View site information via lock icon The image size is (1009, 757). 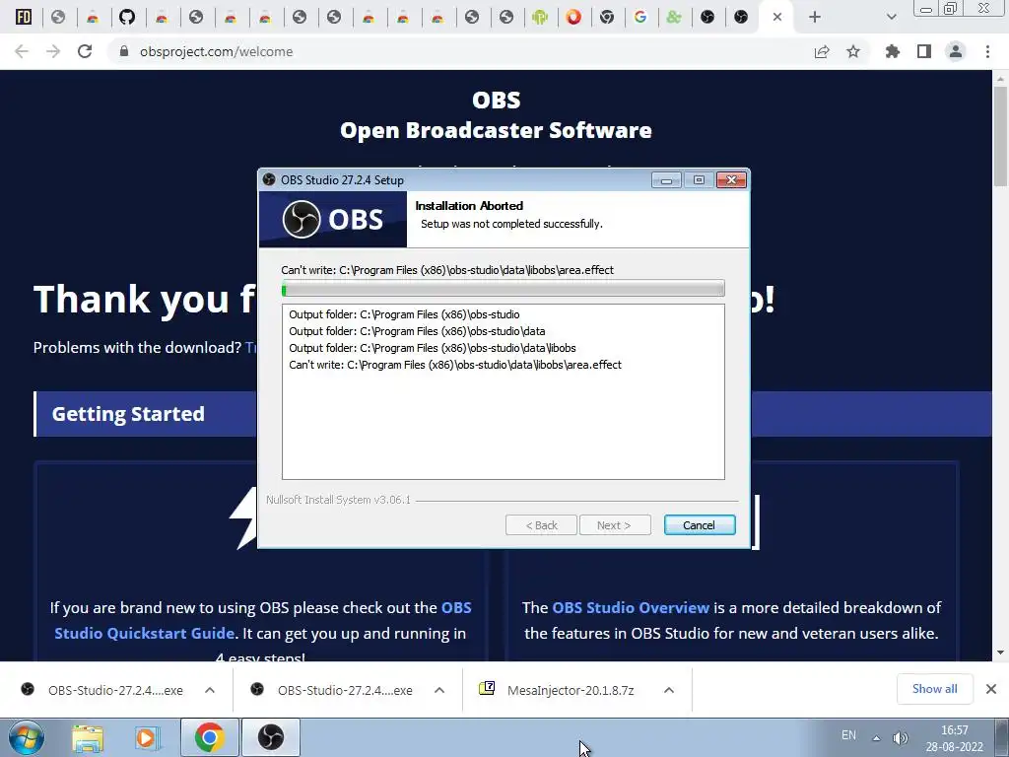click(124, 51)
